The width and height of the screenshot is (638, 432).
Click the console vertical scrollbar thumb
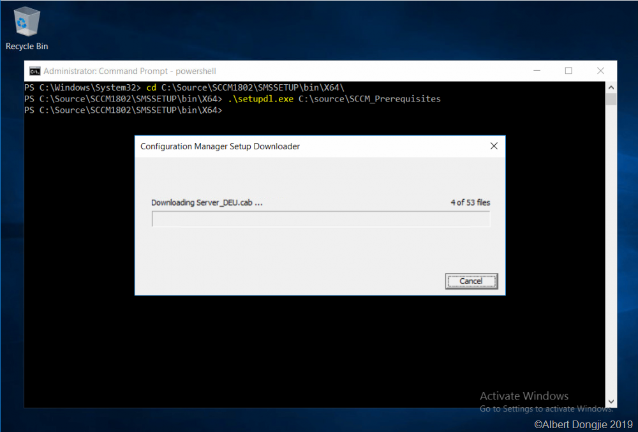click(x=611, y=100)
